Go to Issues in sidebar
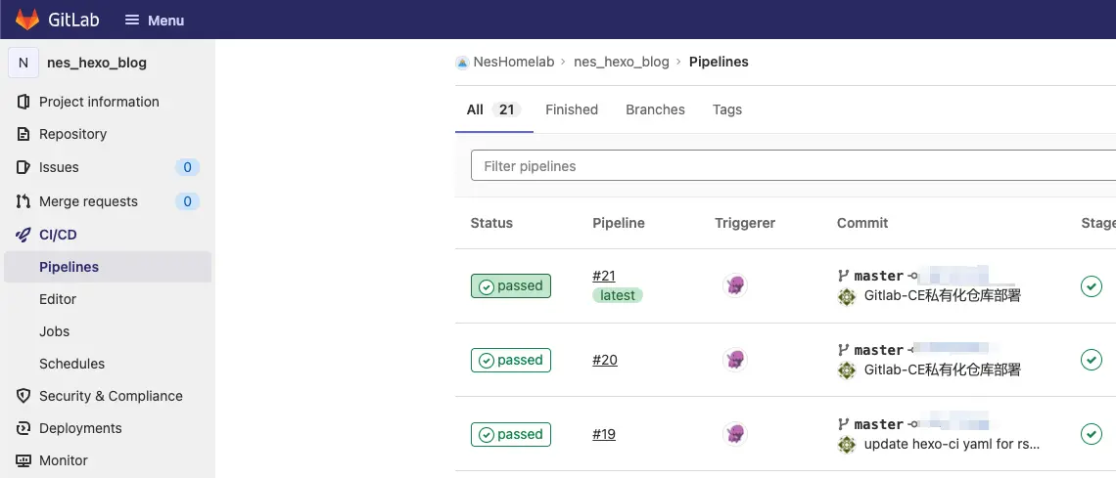This screenshot has width=1116, height=478. 59,167
